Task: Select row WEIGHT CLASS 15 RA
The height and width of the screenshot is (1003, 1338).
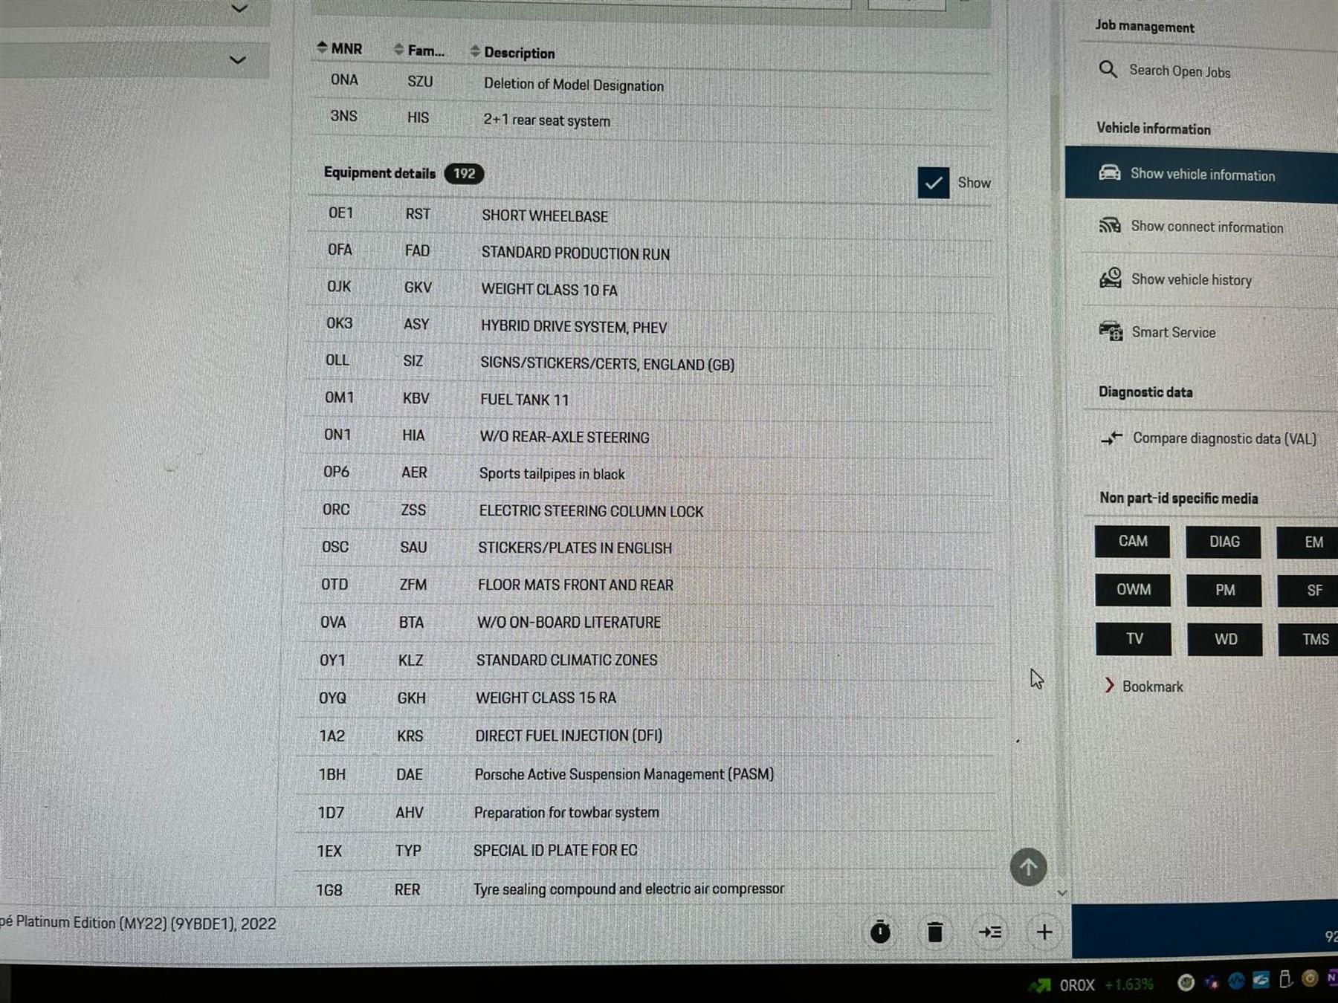Action: [x=645, y=698]
